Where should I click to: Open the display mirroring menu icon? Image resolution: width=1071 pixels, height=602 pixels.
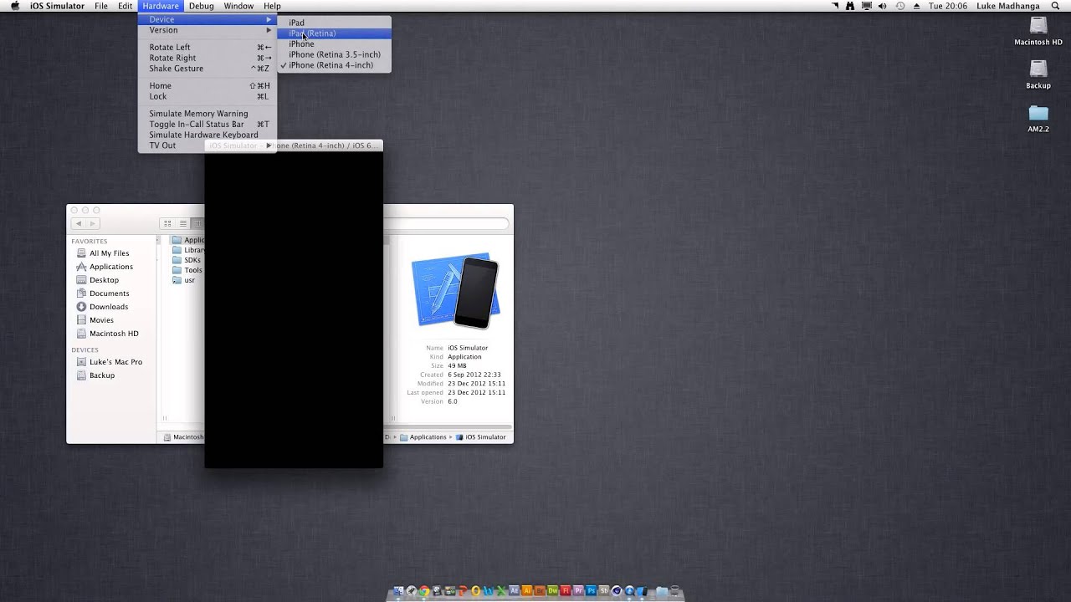pyautogui.click(x=867, y=6)
